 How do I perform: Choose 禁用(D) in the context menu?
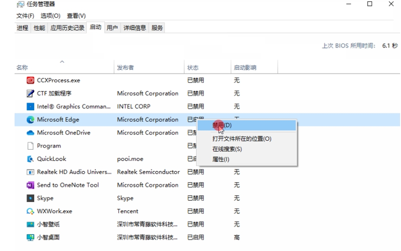(247, 125)
